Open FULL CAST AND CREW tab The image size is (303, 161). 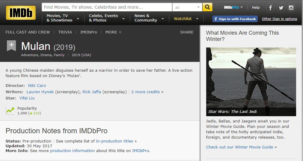coord(28,32)
